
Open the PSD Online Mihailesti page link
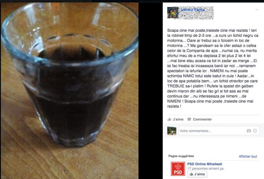point(205,164)
